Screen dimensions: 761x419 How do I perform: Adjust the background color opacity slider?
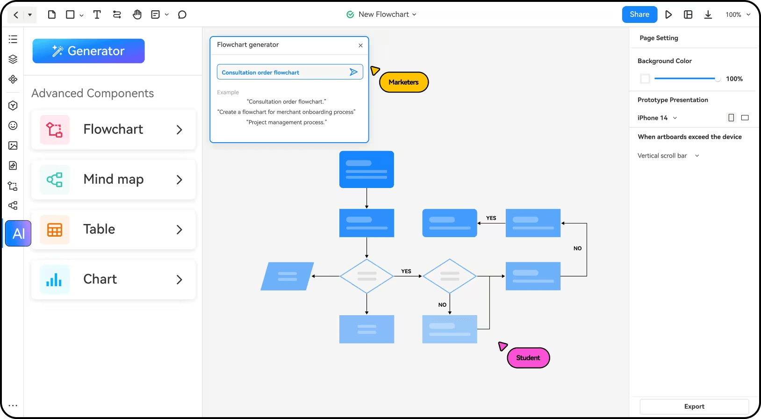tap(687, 79)
